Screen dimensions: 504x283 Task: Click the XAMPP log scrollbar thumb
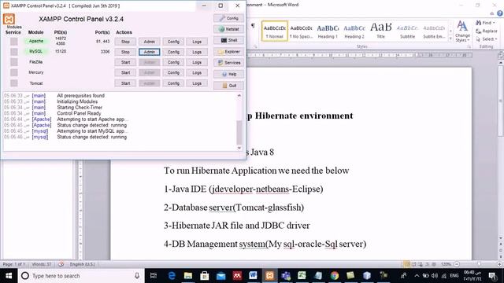239,133
